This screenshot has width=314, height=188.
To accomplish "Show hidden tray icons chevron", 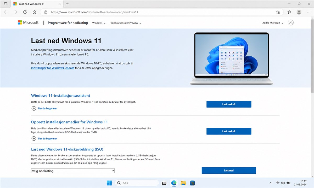I will 271,183.
